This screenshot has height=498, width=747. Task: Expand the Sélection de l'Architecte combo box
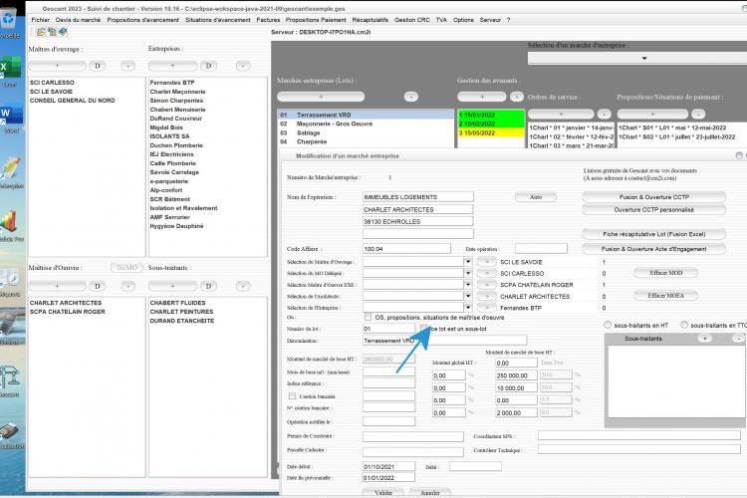(x=468, y=296)
